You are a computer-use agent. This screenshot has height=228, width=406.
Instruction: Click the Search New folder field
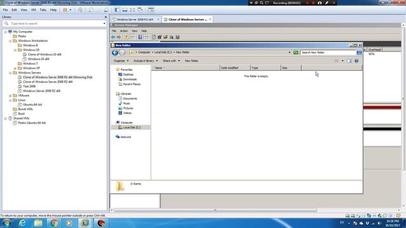tap(329, 53)
